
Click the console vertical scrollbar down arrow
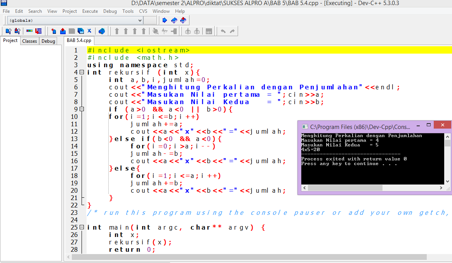(x=447, y=181)
